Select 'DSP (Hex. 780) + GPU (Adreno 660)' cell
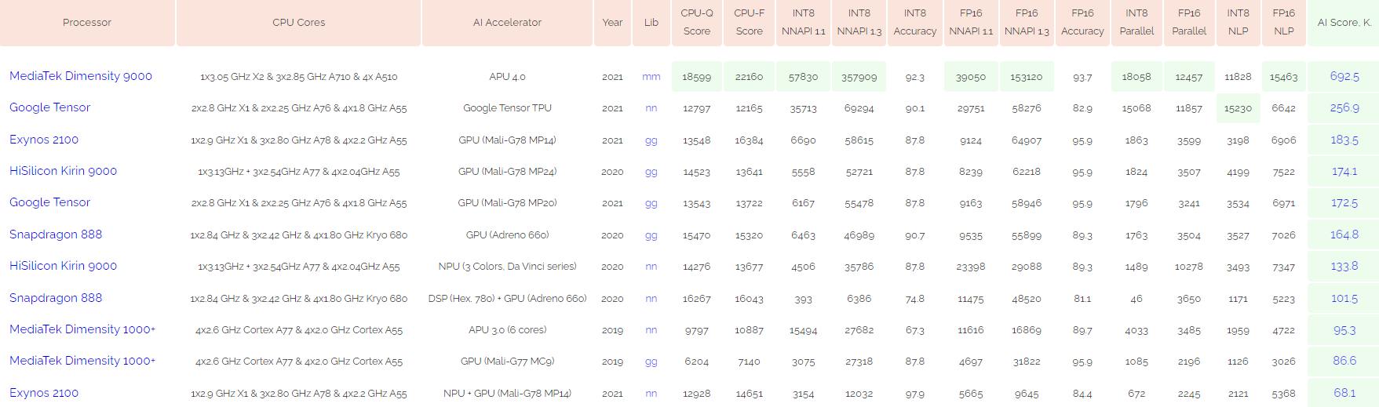1379x407 pixels. point(507,299)
